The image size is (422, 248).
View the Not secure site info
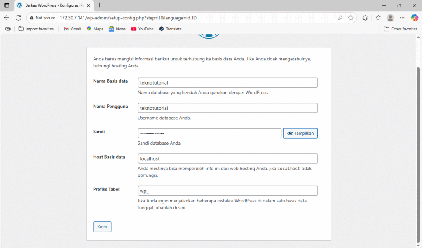point(42,18)
